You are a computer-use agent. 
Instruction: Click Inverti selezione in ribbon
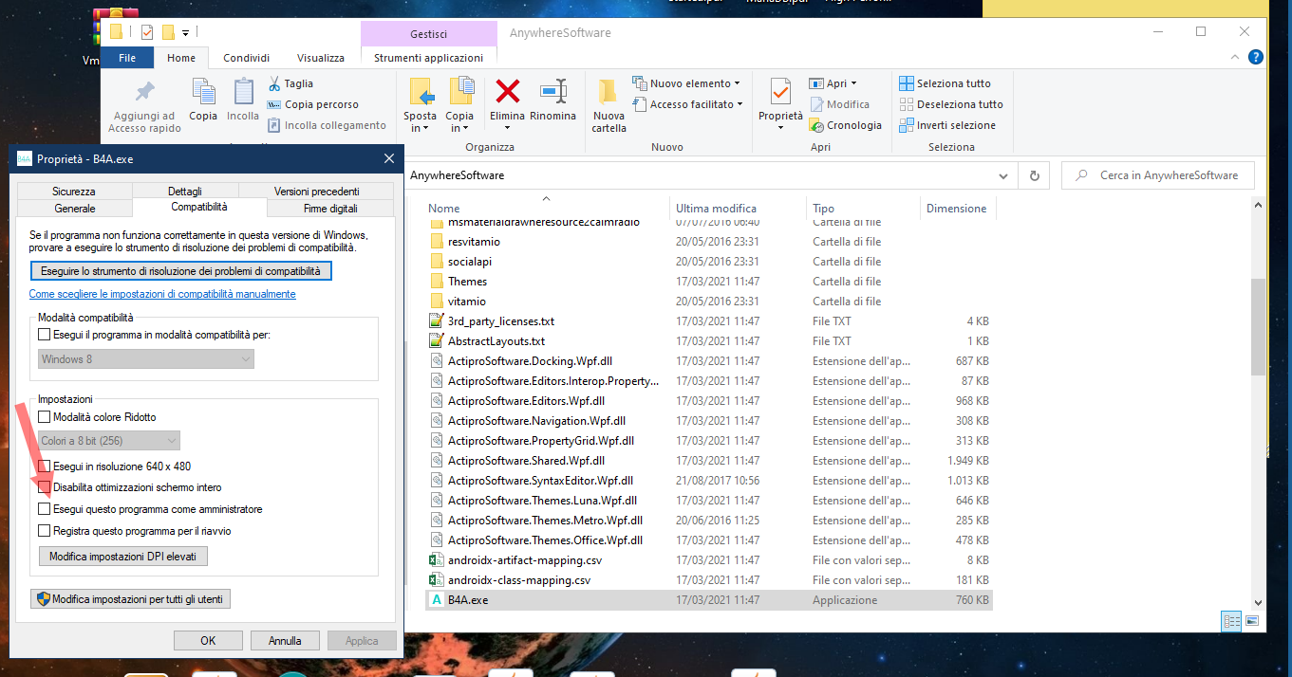click(948, 125)
